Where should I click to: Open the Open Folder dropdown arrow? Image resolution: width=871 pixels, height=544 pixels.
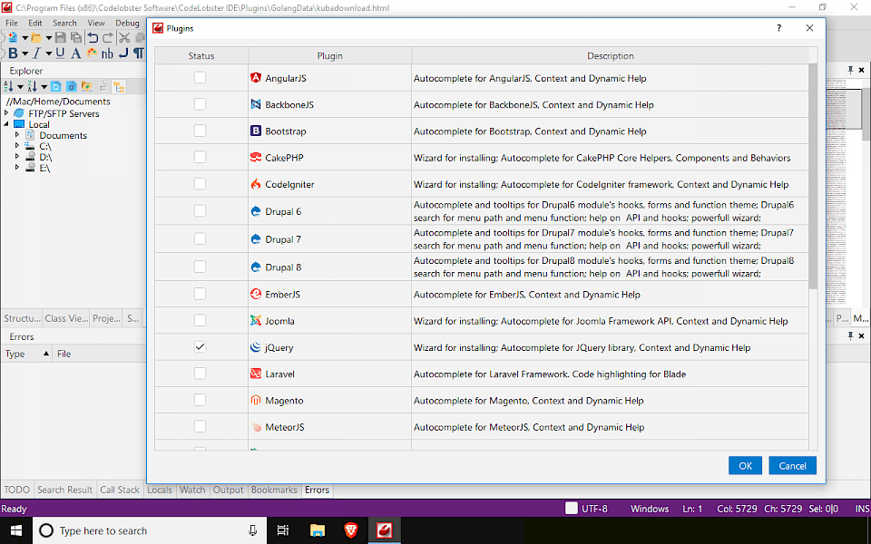point(48,38)
